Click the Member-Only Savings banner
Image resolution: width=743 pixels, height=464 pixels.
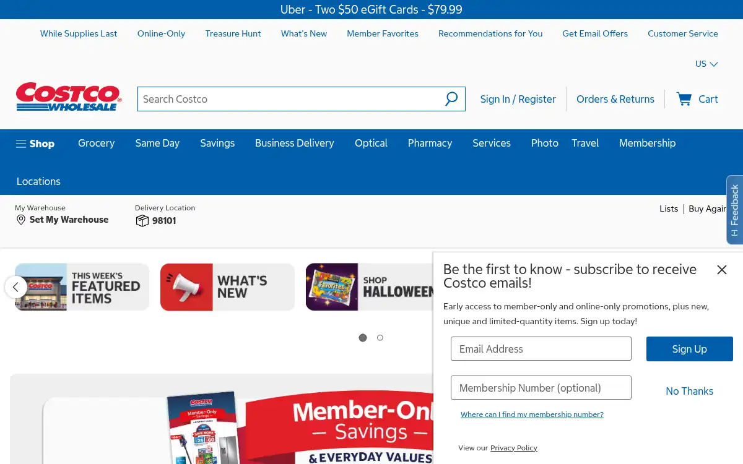[222, 419]
